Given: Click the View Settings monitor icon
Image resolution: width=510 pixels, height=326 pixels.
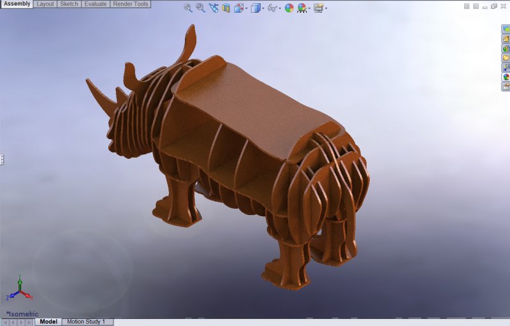Looking at the screenshot, I should click(318, 8).
